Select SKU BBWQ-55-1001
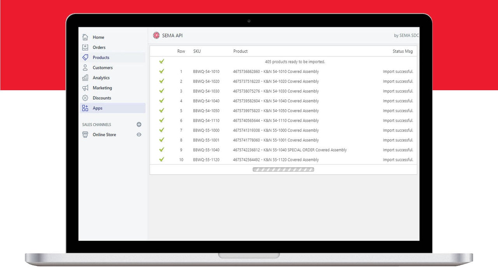This screenshot has height=280, width=498. (x=206, y=140)
